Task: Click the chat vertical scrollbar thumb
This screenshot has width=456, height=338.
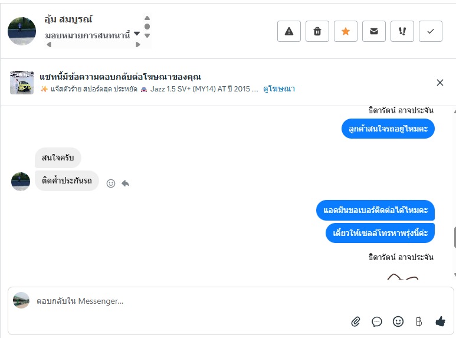Action: (x=455, y=237)
